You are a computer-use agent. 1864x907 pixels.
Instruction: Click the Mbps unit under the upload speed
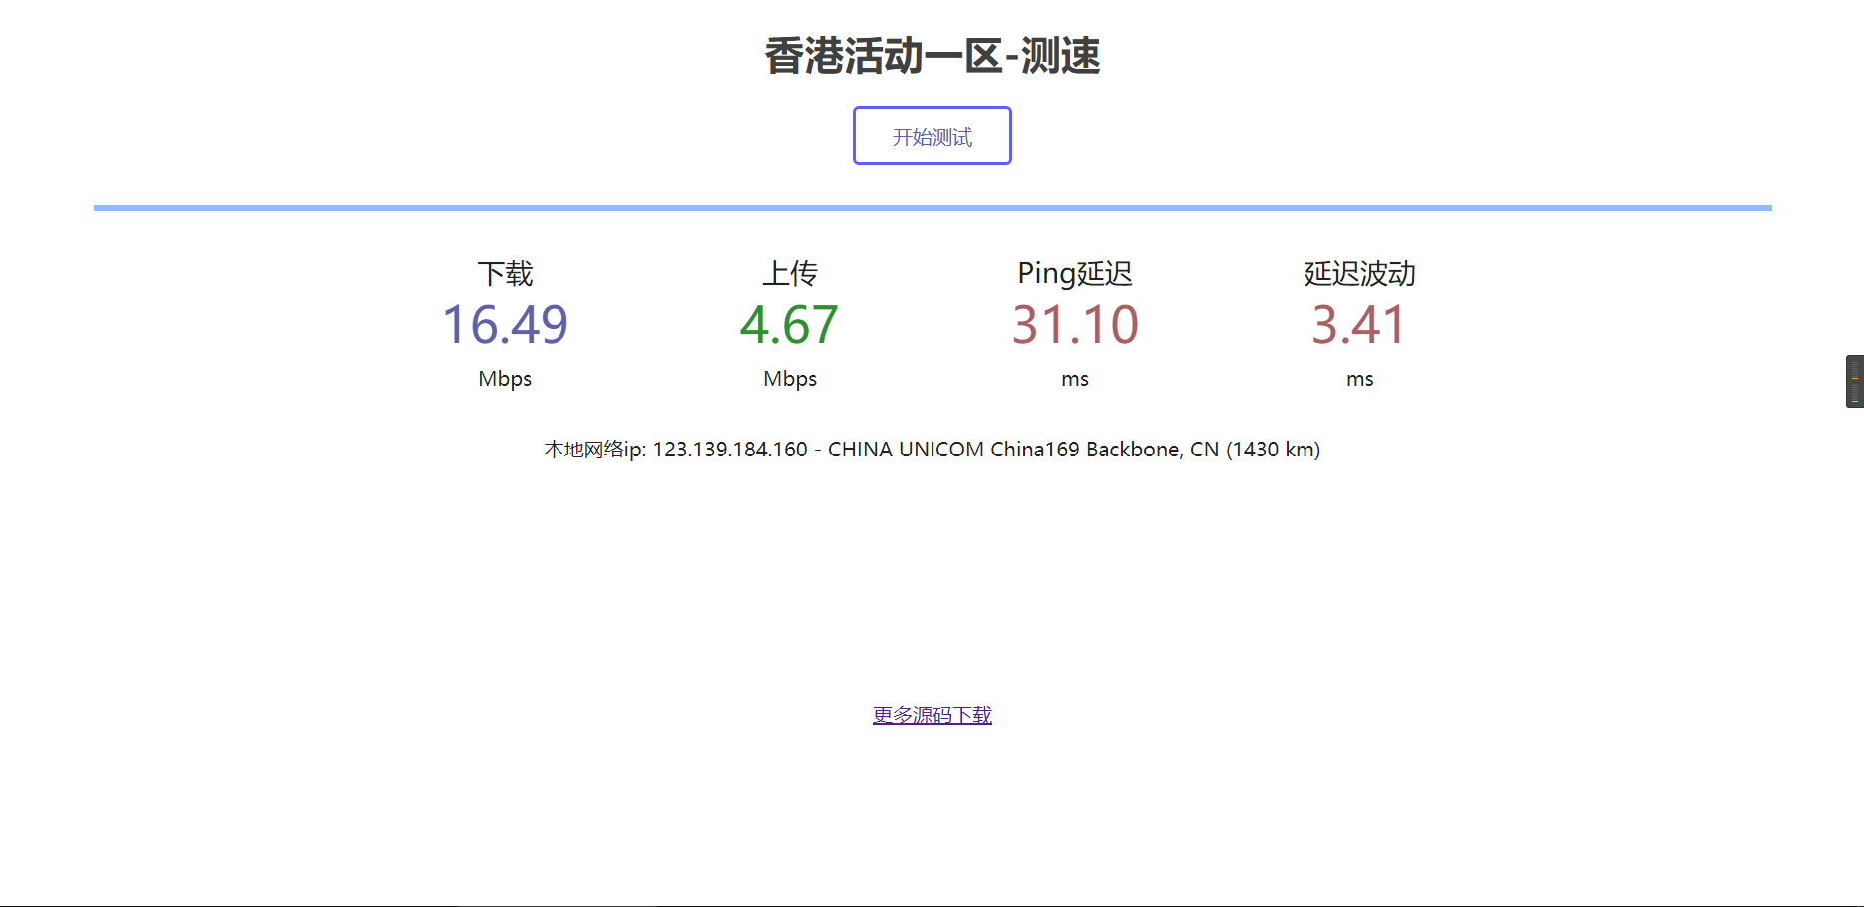(789, 379)
